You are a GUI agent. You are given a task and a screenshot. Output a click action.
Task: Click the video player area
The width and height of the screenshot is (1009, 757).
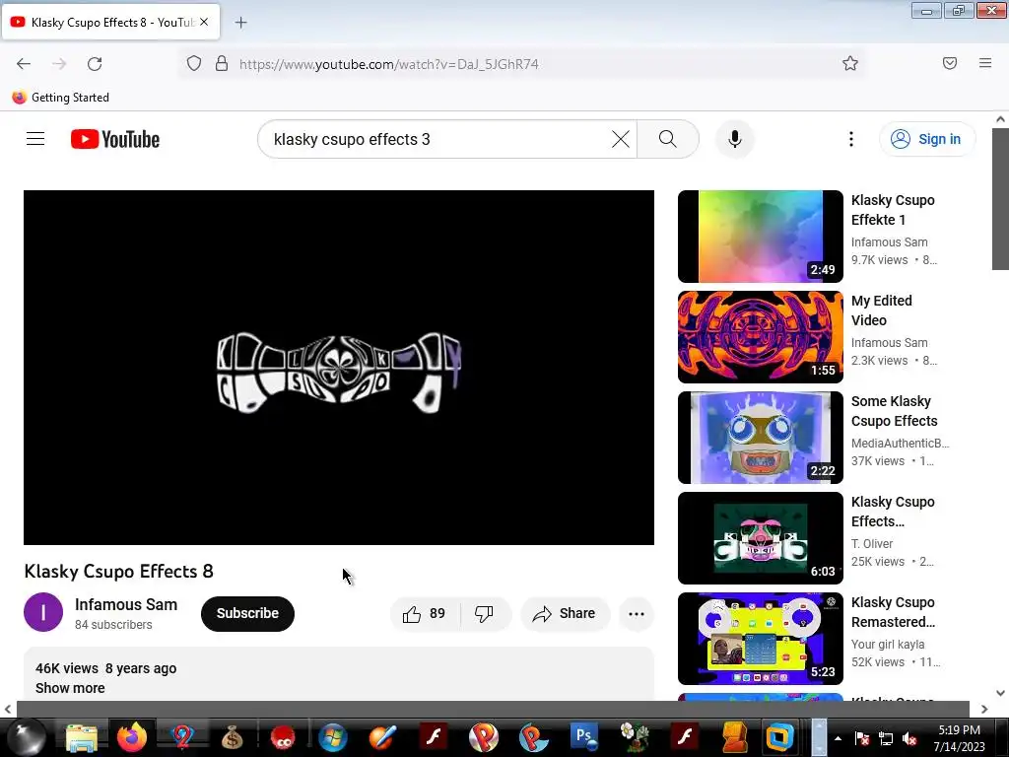[x=339, y=368]
